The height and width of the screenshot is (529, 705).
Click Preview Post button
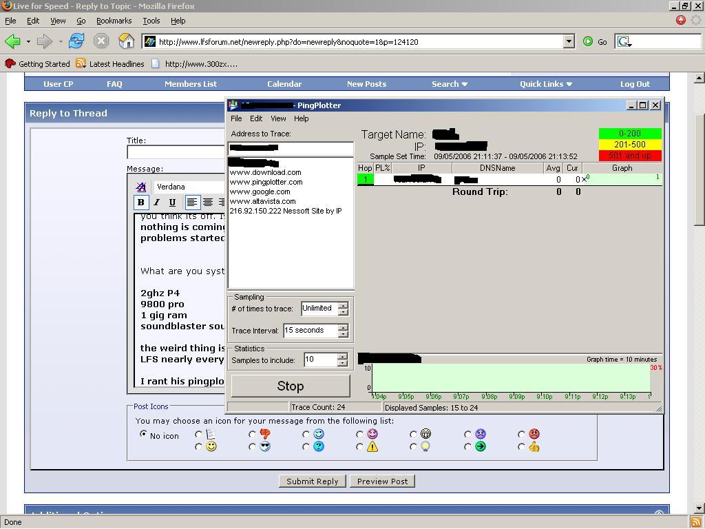(x=382, y=481)
